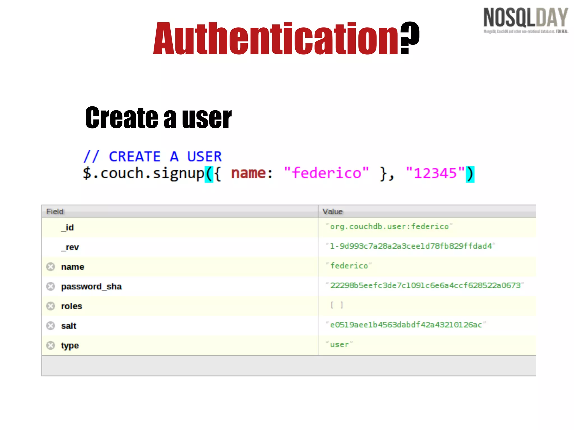Select the salt field label
Screen dimensions: 574x430
pos(69,326)
